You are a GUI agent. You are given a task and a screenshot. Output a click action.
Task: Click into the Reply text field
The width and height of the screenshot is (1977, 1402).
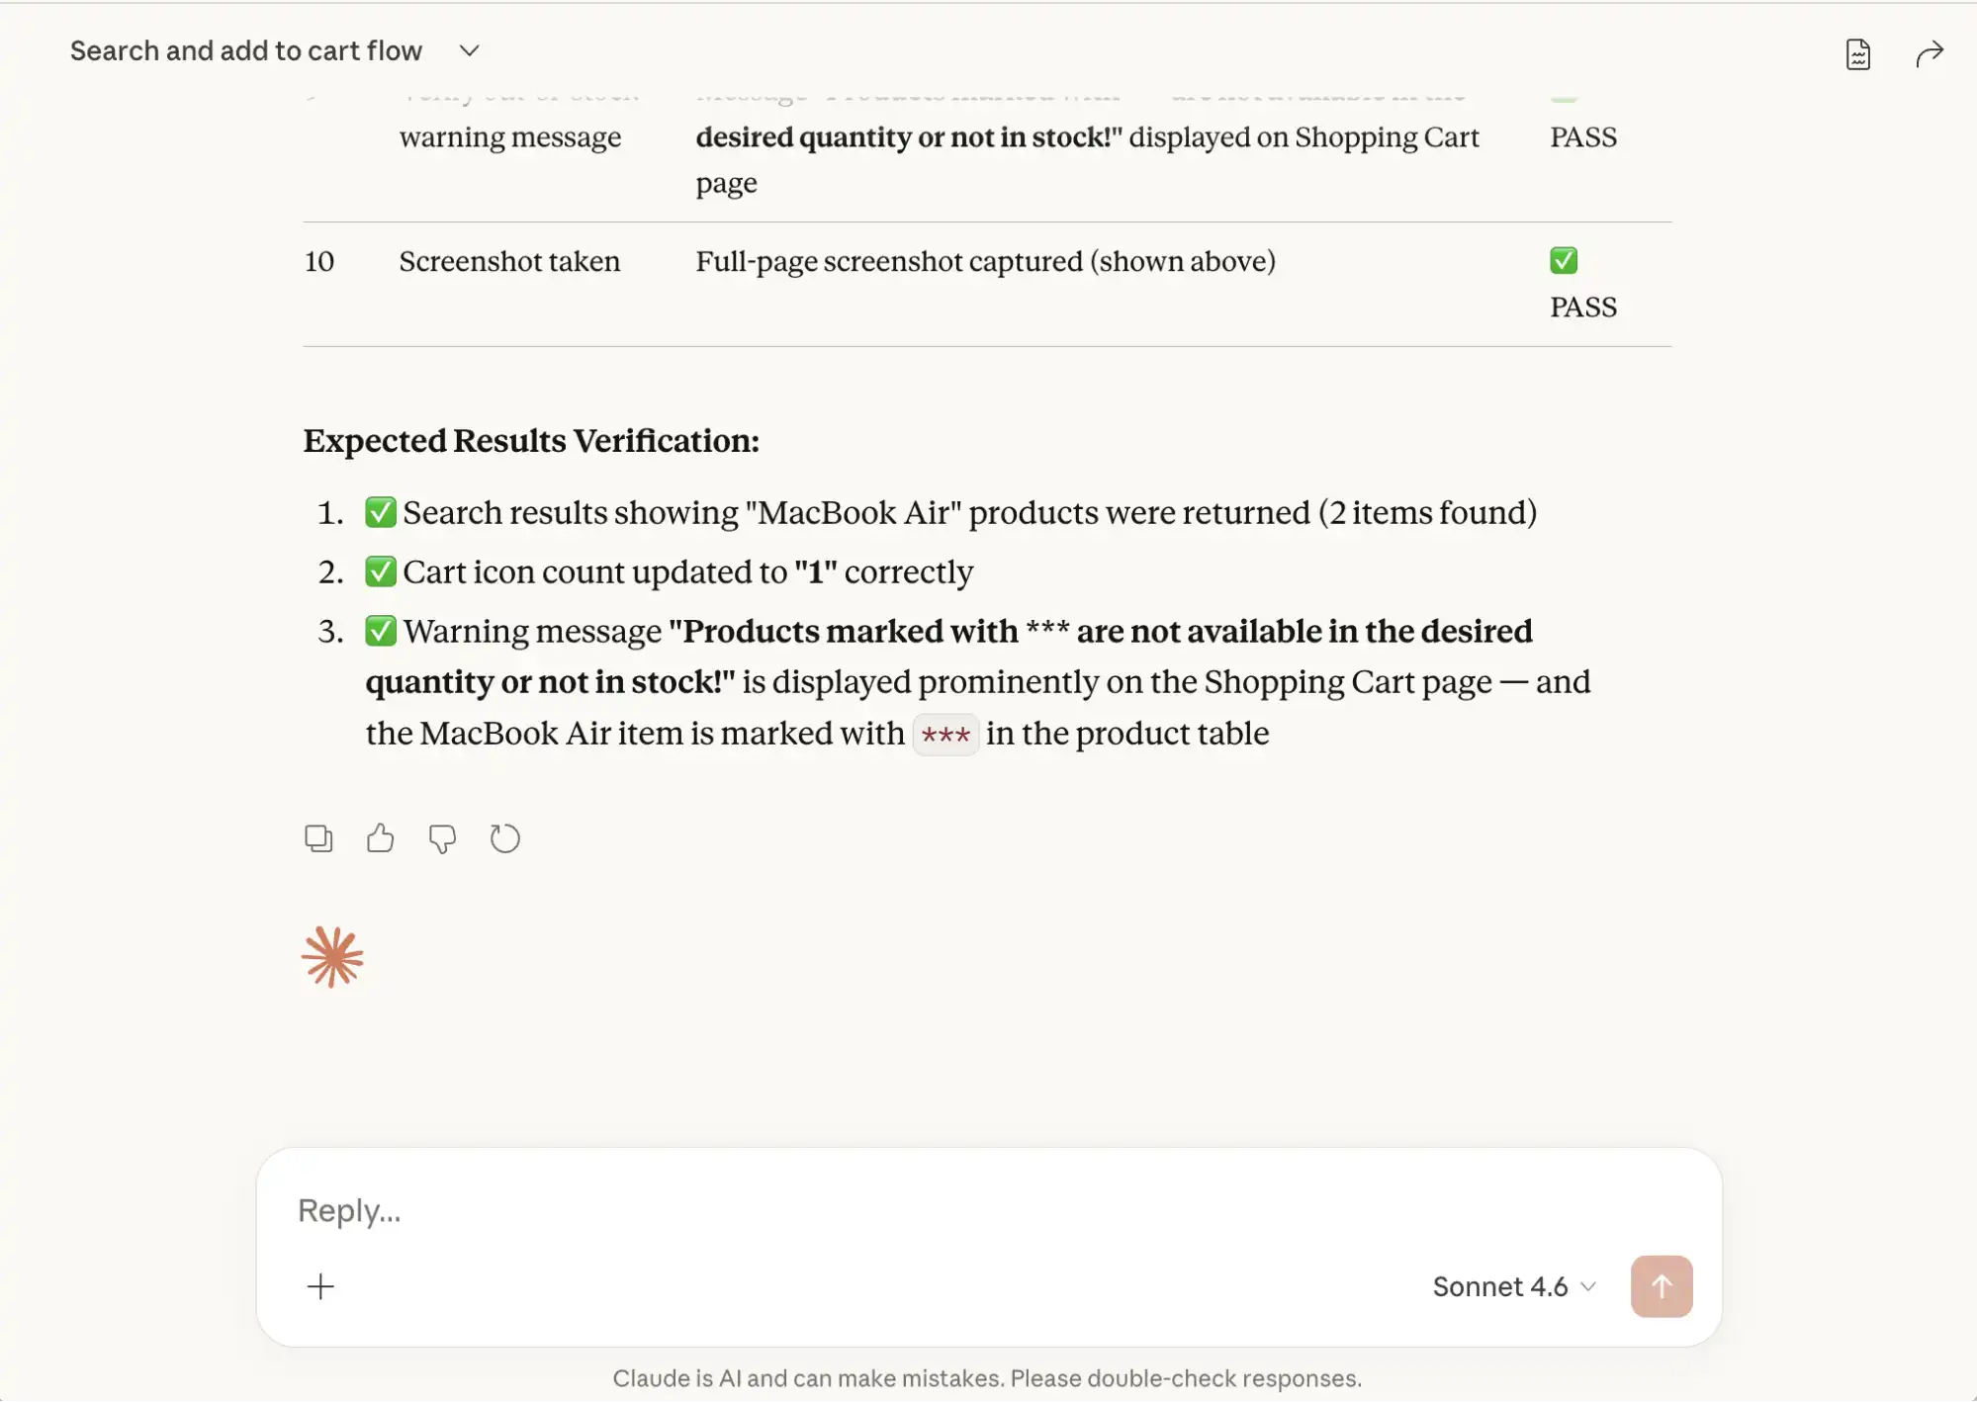click(x=989, y=1210)
